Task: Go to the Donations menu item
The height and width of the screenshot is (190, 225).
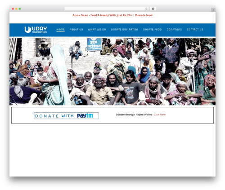Action: click(x=174, y=30)
